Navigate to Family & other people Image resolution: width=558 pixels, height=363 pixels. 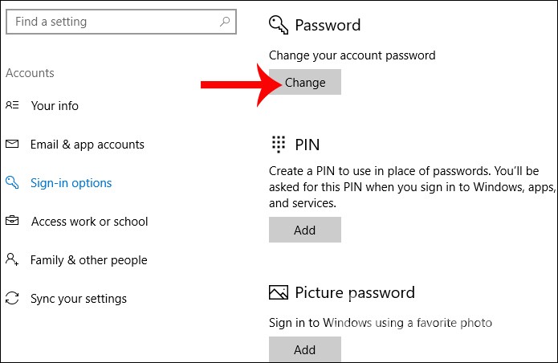(x=88, y=260)
